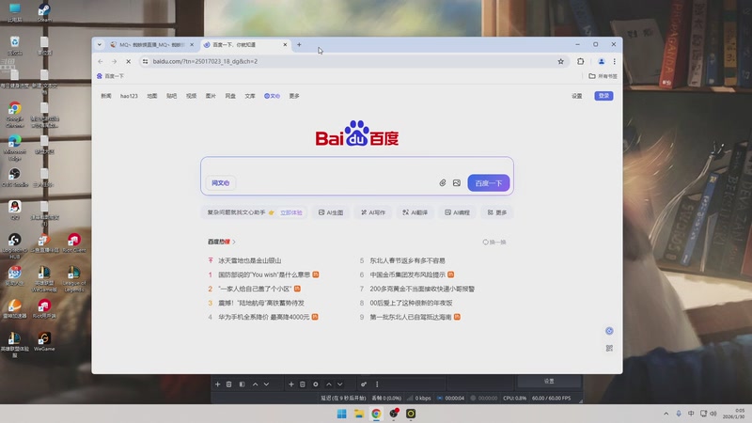
Task: Open Riot Client desktop shortcut
Action: click(74, 243)
